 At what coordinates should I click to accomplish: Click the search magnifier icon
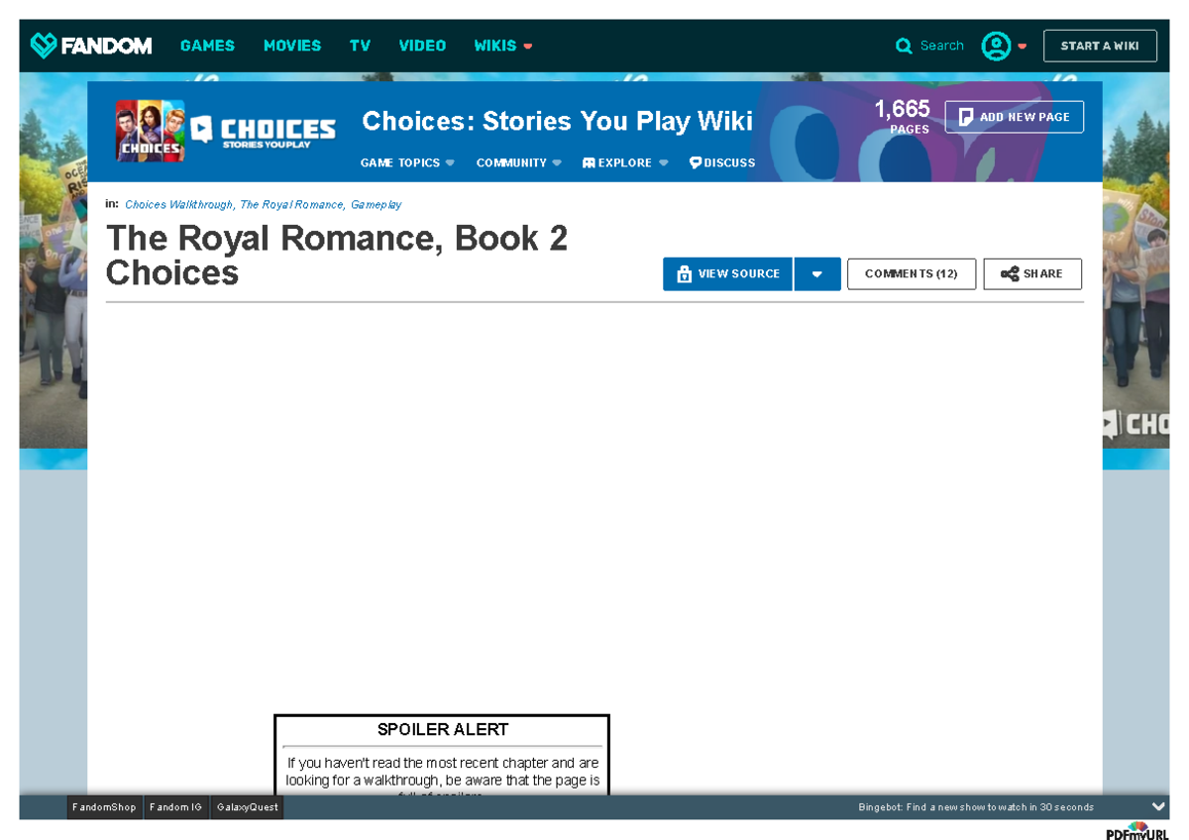click(x=904, y=46)
